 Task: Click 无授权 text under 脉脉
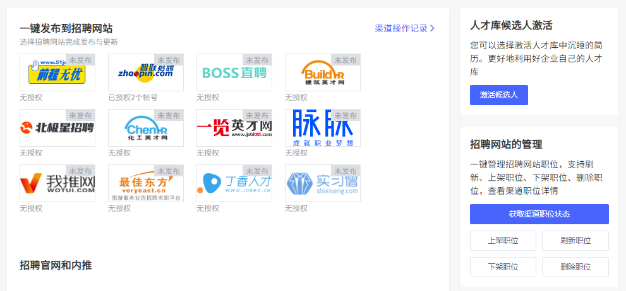pos(296,153)
